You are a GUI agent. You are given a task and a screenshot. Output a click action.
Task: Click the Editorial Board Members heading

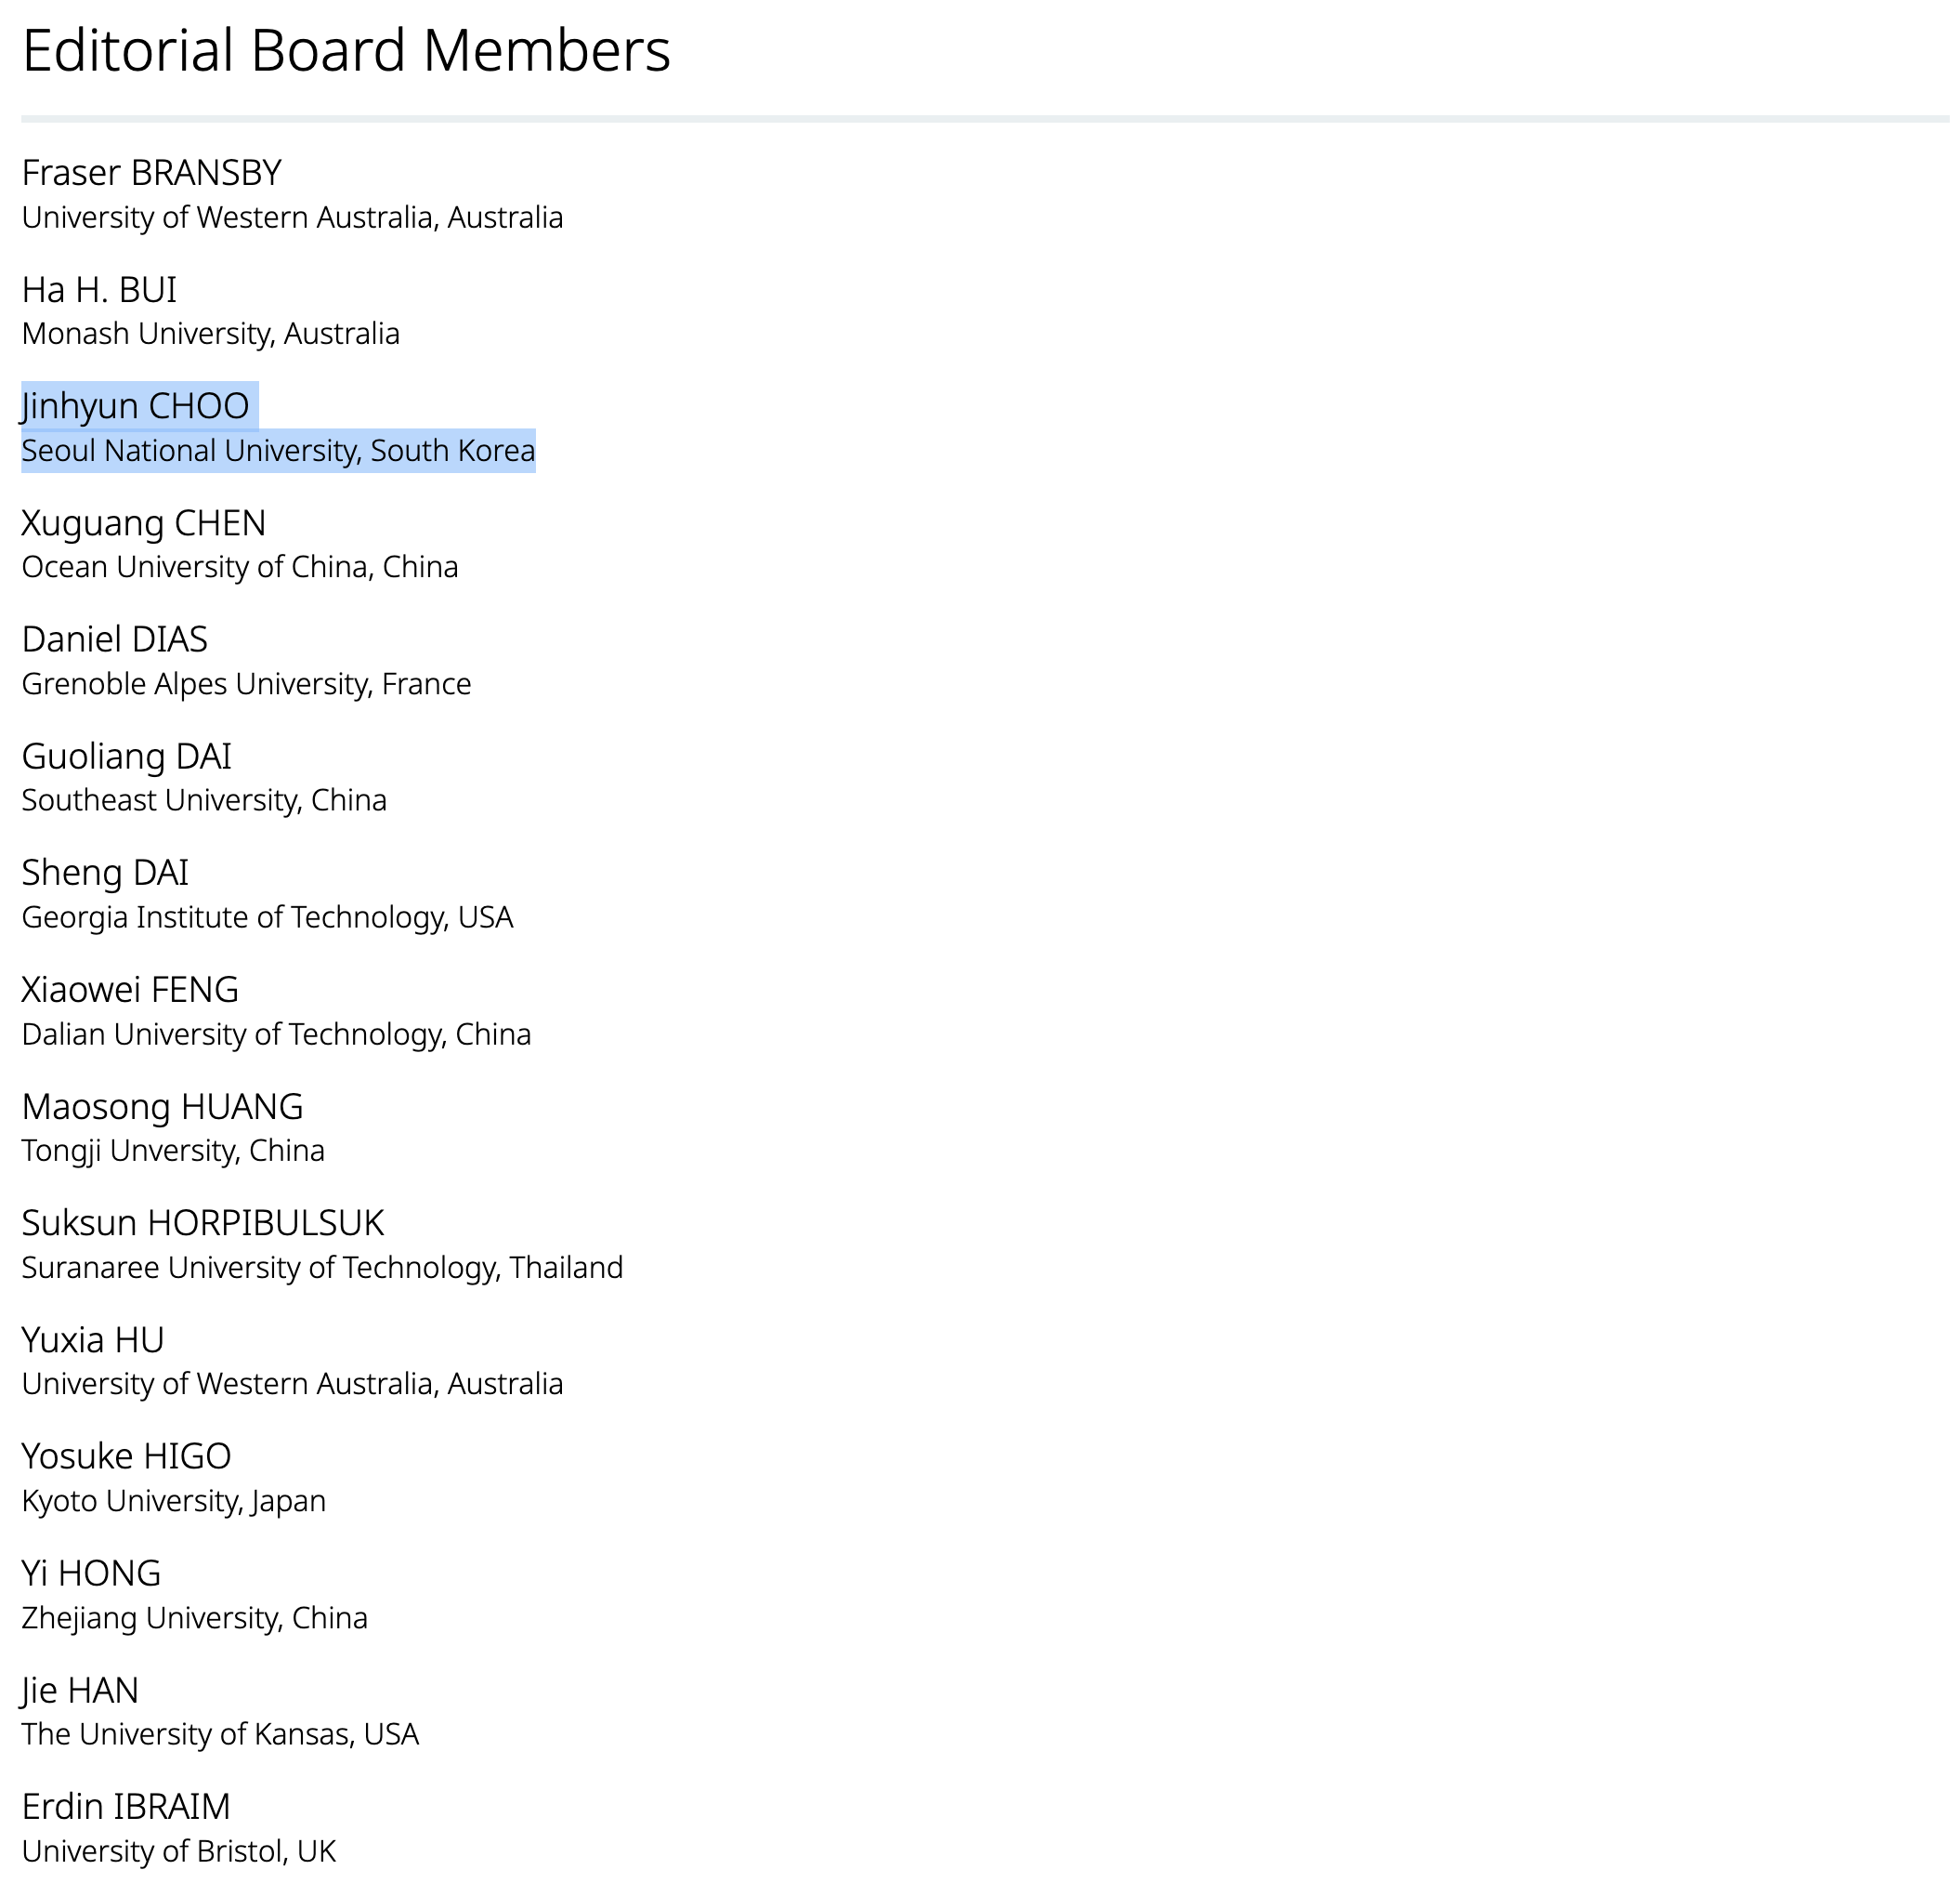tap(346, 50)
